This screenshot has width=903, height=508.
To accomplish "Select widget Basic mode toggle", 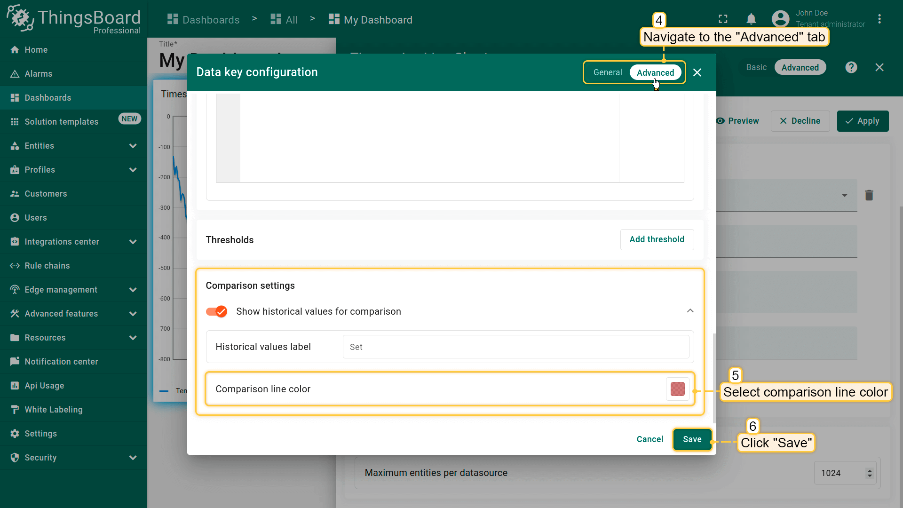I will [x=756, y=67].
